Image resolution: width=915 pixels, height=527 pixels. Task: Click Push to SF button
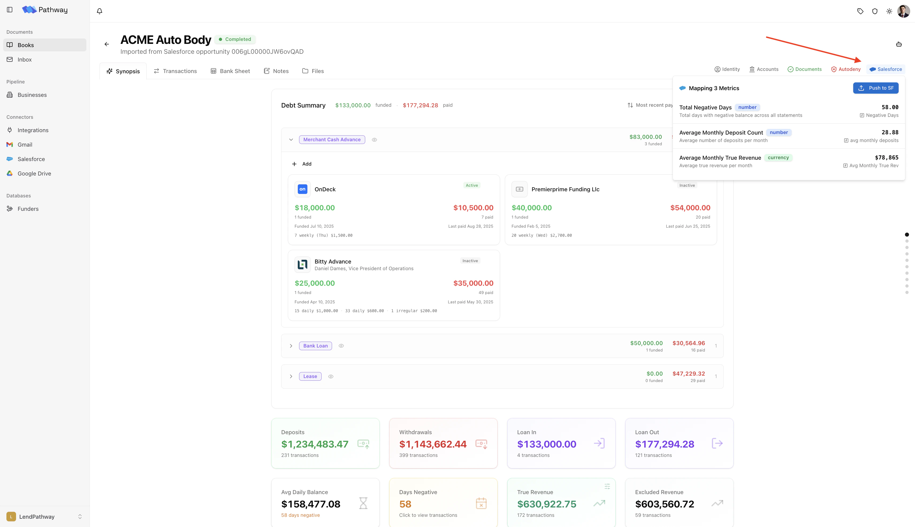point(876,88)
